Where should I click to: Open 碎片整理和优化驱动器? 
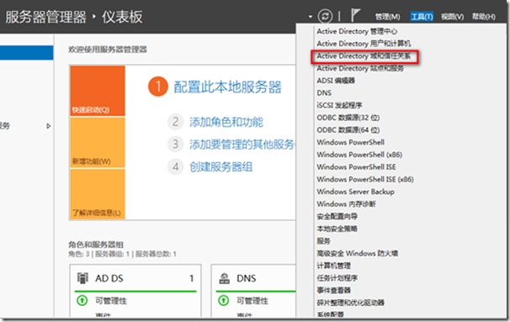(350, 303)
